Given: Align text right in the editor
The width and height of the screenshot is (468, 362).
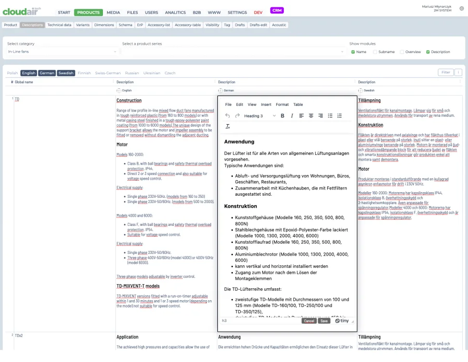Looking at the screenshot, I should (320, 116).
